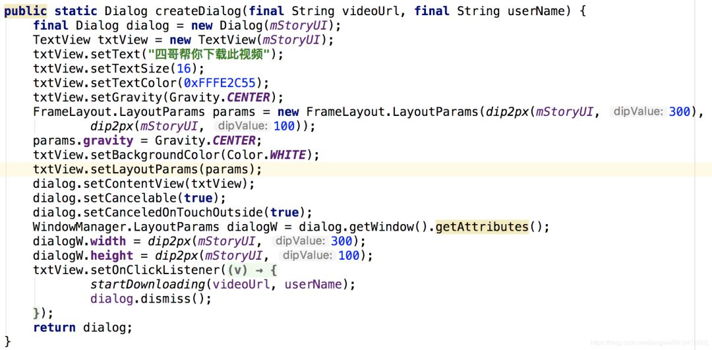712x350 pixels.
Task: Click the 'userName' argument in startDownloading
Action: coord(313,285)
